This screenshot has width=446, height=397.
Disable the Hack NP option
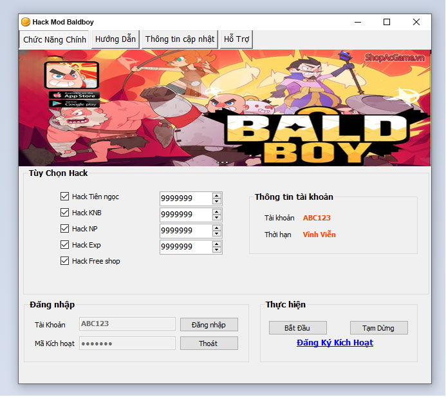click(x=64, y=228)
